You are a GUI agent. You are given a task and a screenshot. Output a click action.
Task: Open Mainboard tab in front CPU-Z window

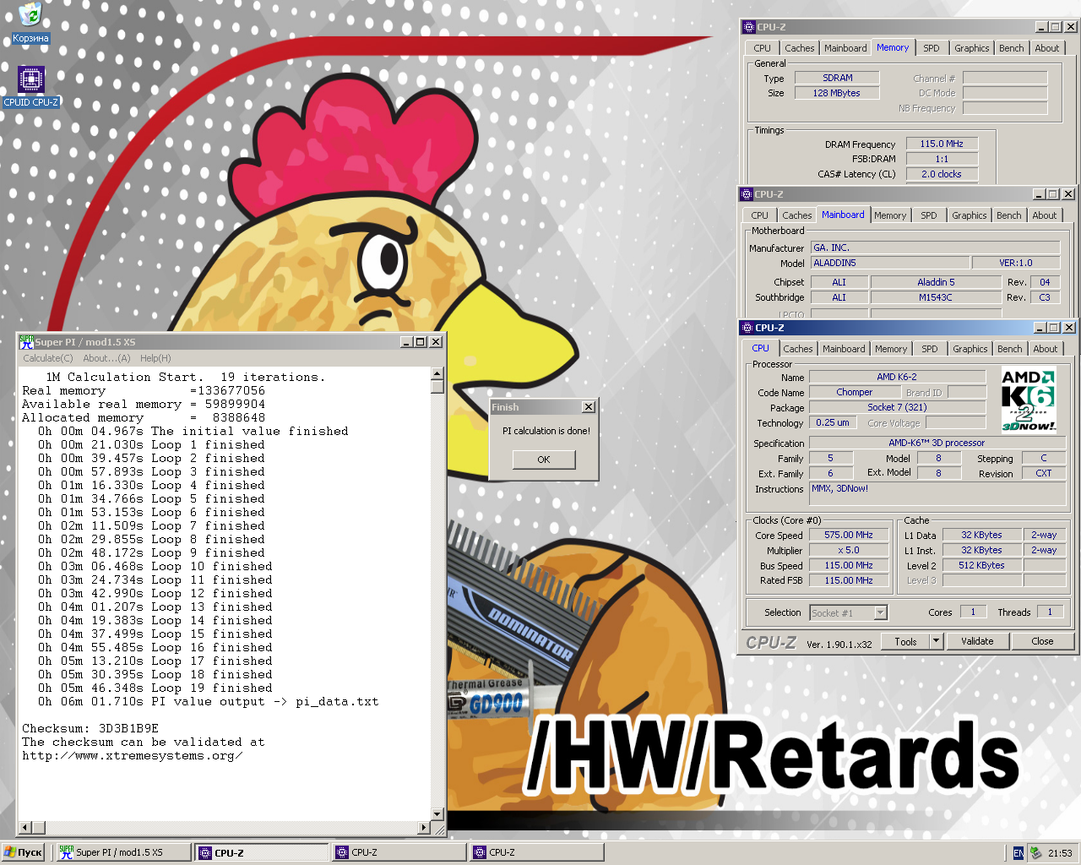(x=844, y=349)
